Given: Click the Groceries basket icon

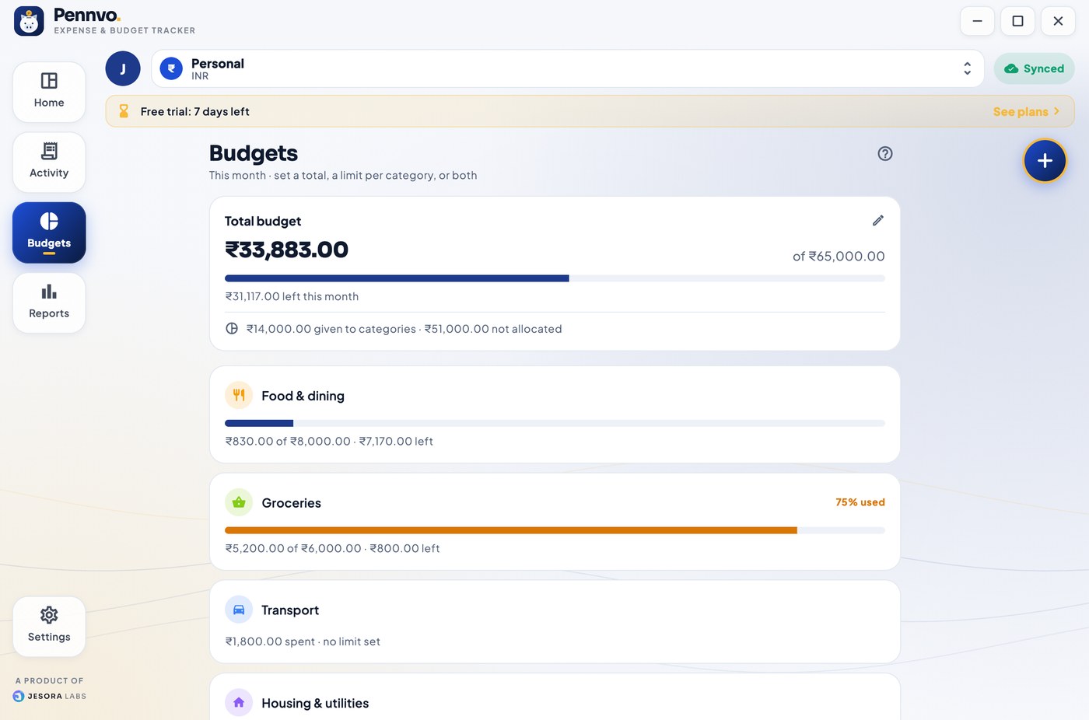Looking at the screenshot, I should coord(239,502).
